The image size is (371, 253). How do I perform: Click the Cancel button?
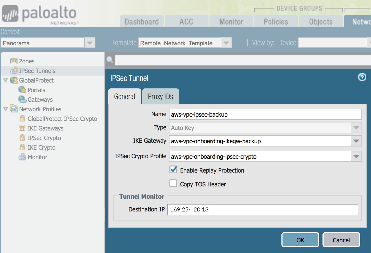[341, 240]
